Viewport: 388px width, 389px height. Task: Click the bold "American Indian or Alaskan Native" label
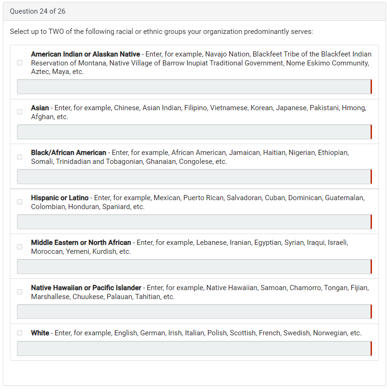coord(85,54)
